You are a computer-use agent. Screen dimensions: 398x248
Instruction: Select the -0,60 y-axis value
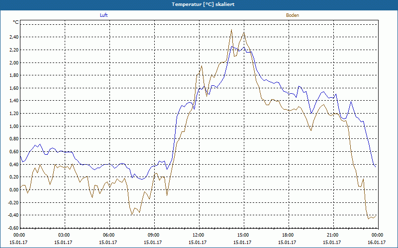[14, 228]
